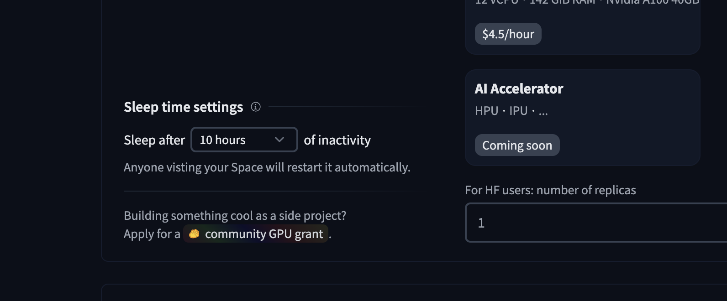Click the value 1 in the replicas field
The height and width of the screenshot is (301, 727).
(481, 223)
